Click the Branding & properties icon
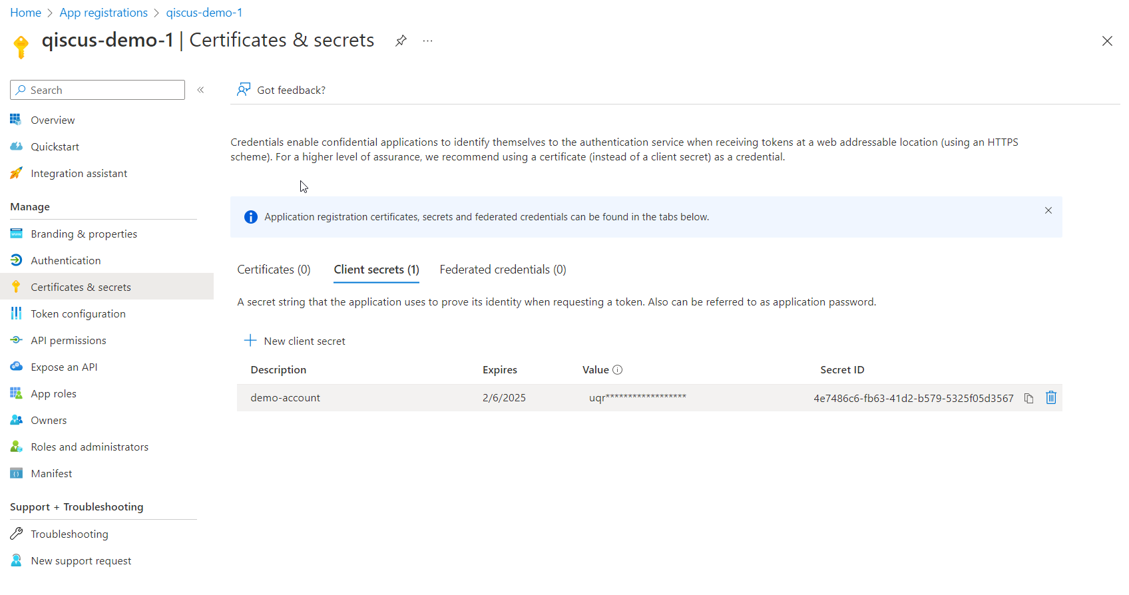The height and width of the screenshot is (595, 1129). (x=16, y=234)
